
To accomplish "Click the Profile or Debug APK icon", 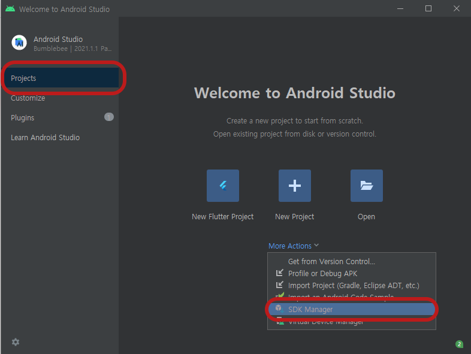I will click(280, 273).
